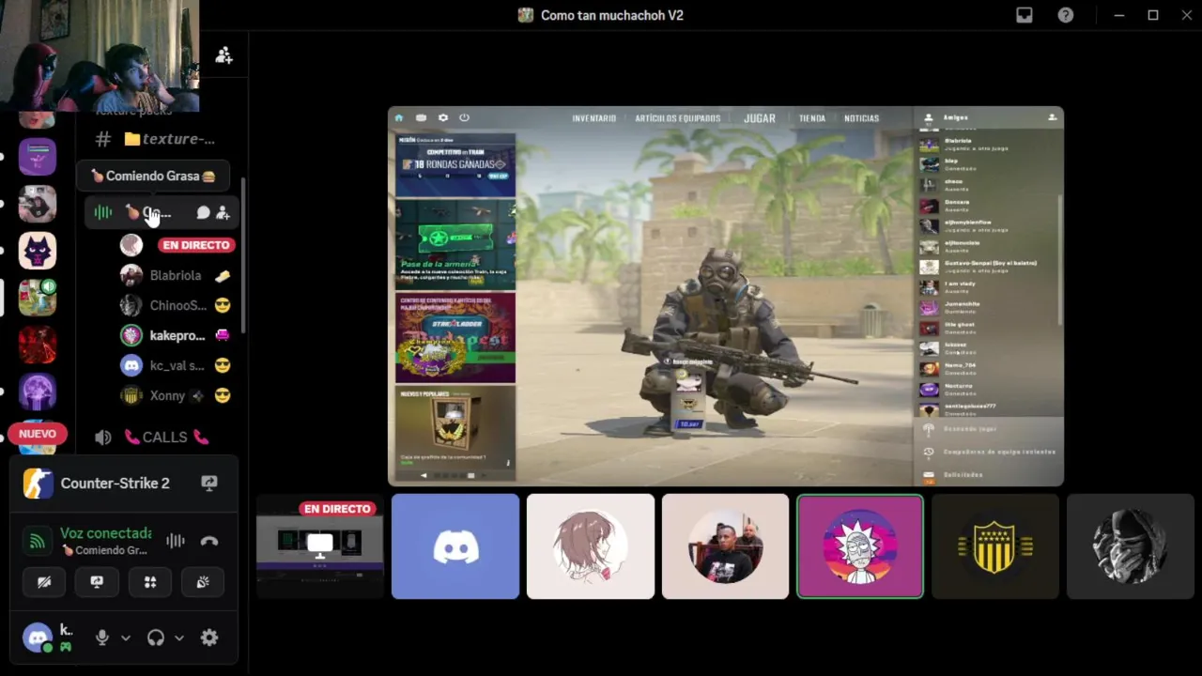Select user Xonny in voice channel
Viewport: 1202px width, 676px height.
pos(176,395)
